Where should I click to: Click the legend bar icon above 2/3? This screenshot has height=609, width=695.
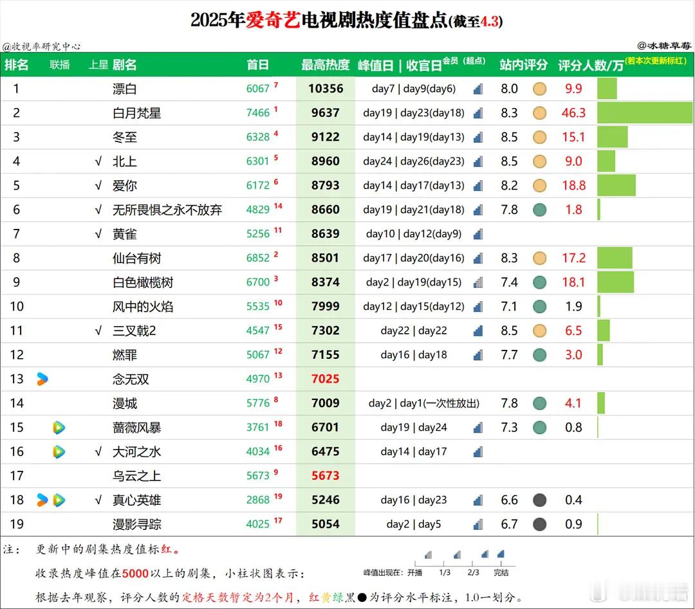tap(485, 554)
